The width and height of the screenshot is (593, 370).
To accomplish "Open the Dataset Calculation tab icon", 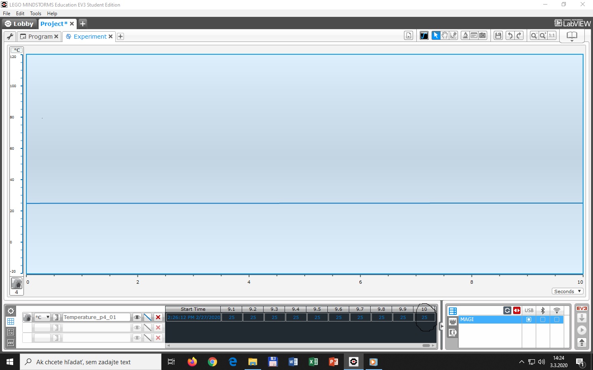I will point(11,332).
